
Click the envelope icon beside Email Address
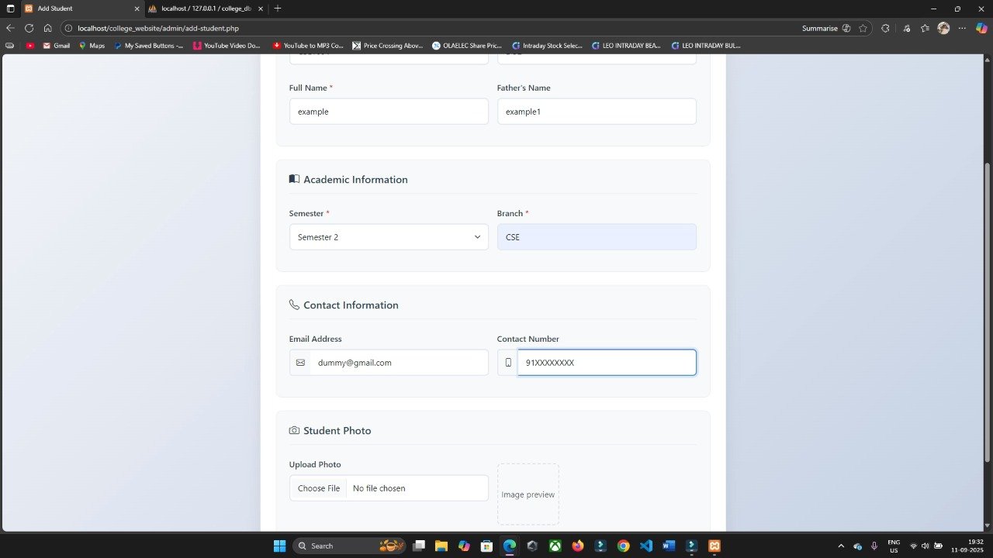300,363
